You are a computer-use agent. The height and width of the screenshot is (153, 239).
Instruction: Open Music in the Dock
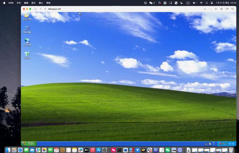pos(93,150)
